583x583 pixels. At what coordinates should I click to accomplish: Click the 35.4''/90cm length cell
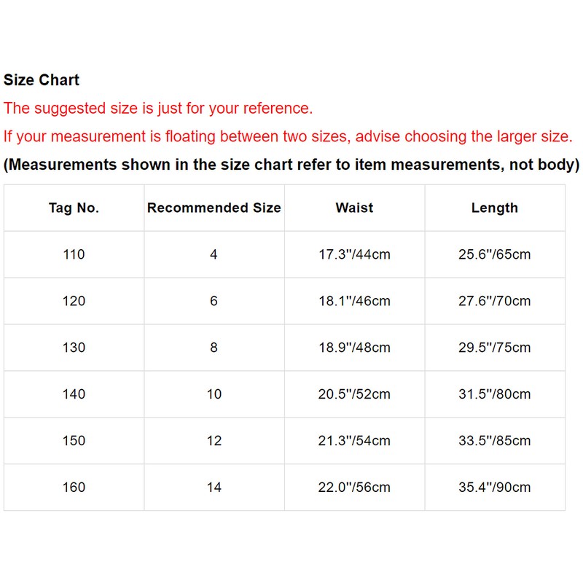coord(494,488)
